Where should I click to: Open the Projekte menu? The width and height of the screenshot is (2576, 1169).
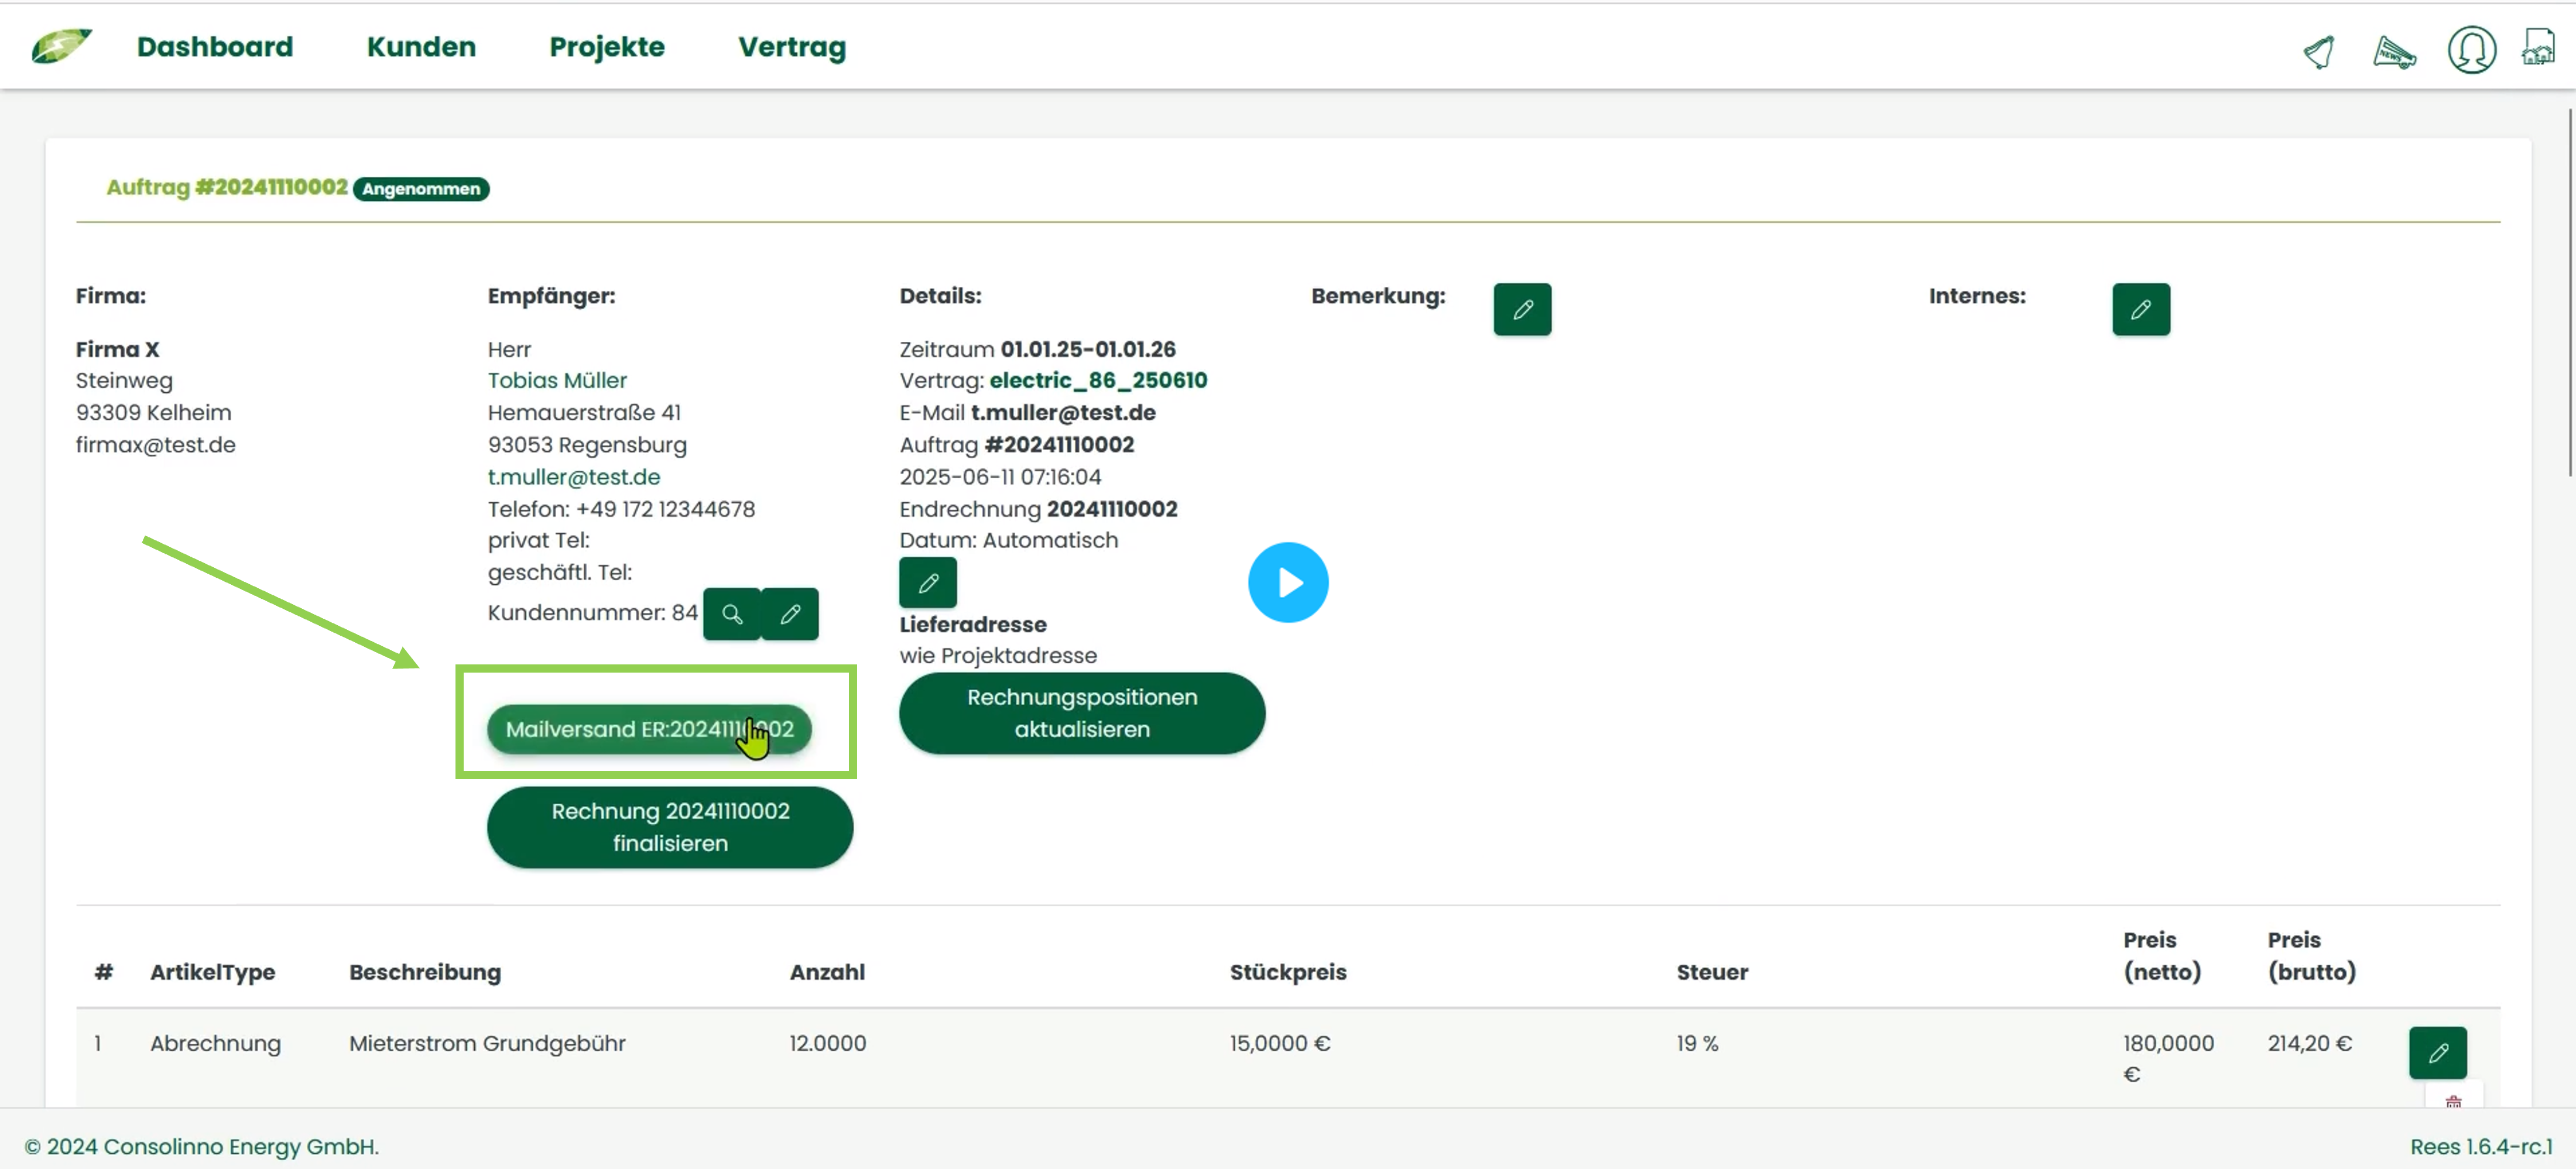(607, 47)
